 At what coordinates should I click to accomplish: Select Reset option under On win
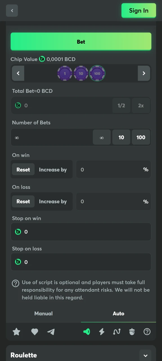23,170
